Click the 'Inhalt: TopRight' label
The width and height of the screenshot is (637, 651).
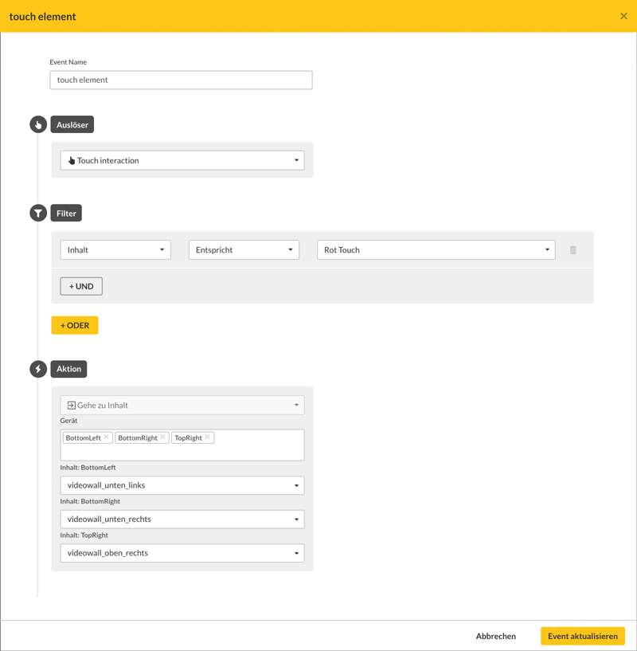(x=84, y=535)
